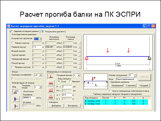
Task: Toggle the Правая консоль checkbox
Action: 13,67
